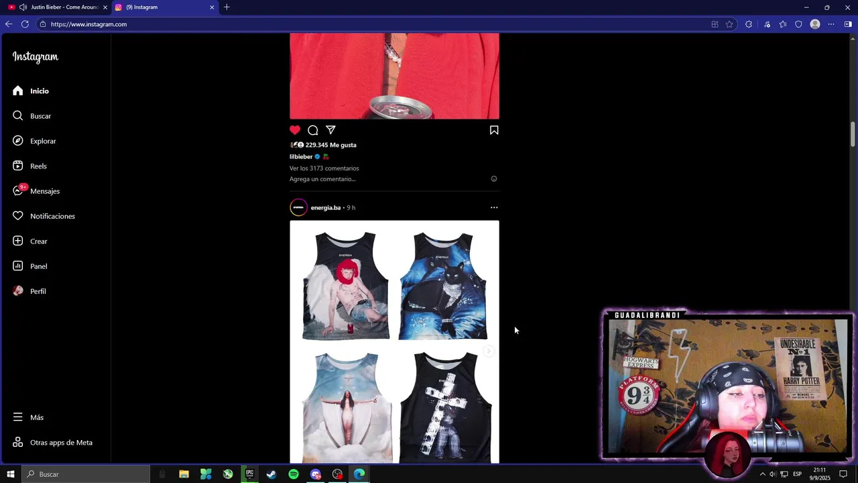Open the Panel dashboard icon
Image resolution: width=858 pixels, height=483 pixels.
(18, 266)
